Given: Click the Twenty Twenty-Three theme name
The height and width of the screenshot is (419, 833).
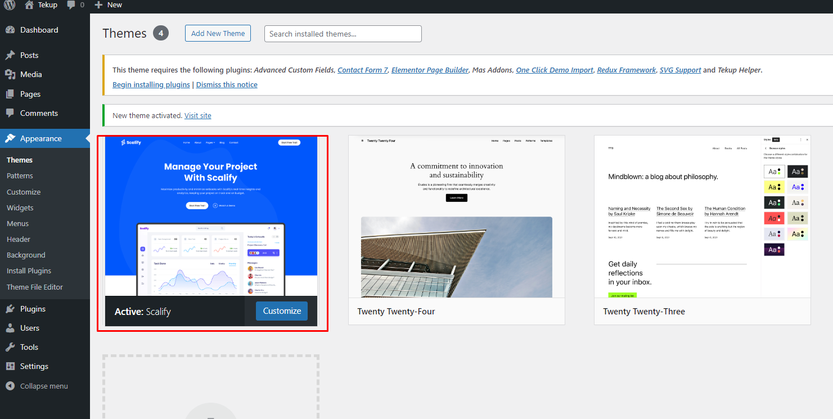Looking at the screenshot, I should [x=644, y=312].
